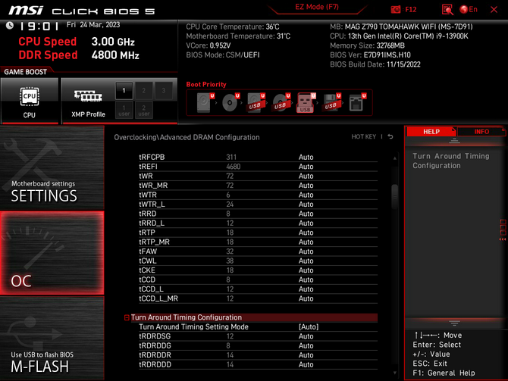Edit the tCKE Auto value
The image size is (508, 381).
tap(306, 270)
